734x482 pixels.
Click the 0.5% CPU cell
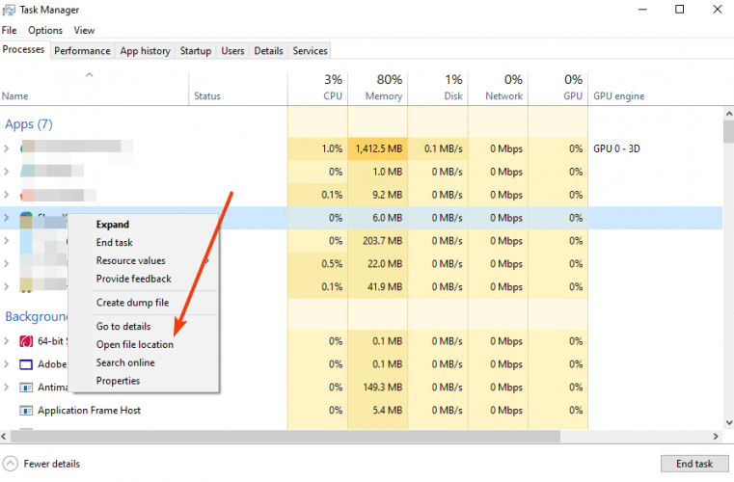317,264
